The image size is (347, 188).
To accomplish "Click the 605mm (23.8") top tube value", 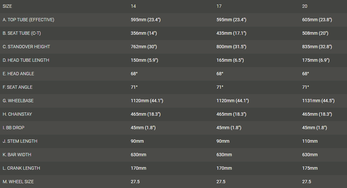I will pyautogui.click(x=317, y=20).
